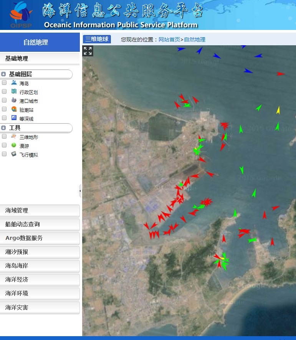Open the 海岛海岸 panel
The image size is (296, 340).
[x=40, y=266]
